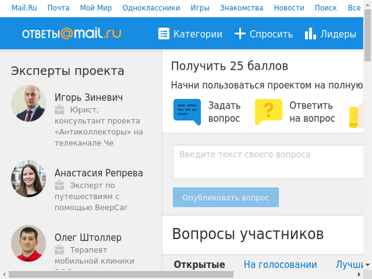Viewport: 372px width, 279px height.
Task: Focus the question text input field
Action: (x=268, y=162)
